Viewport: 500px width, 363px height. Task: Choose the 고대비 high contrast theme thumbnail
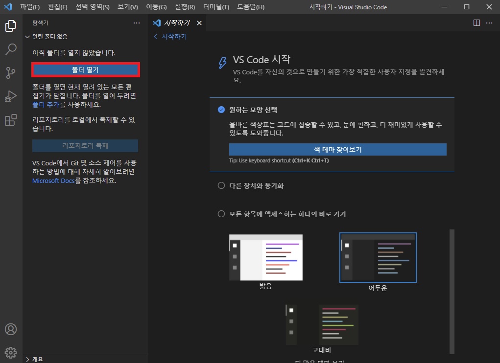(x=322, y=324)
